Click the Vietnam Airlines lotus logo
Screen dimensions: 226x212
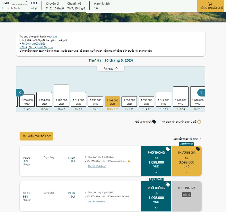coord(129,161)
